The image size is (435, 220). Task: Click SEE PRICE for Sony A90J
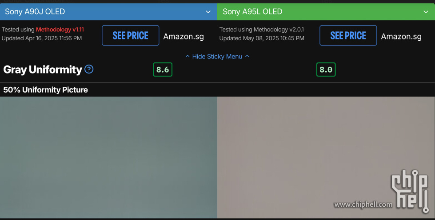tap(130, 35)
